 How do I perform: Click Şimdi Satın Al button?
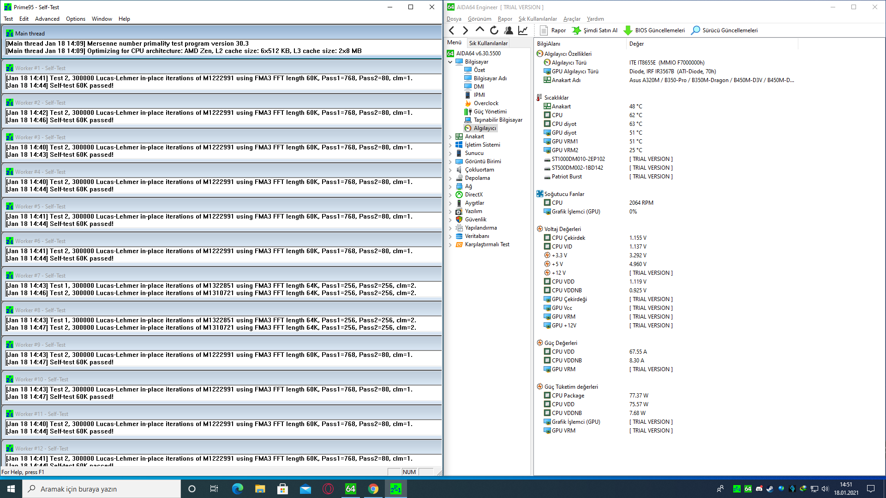[595, 30]
